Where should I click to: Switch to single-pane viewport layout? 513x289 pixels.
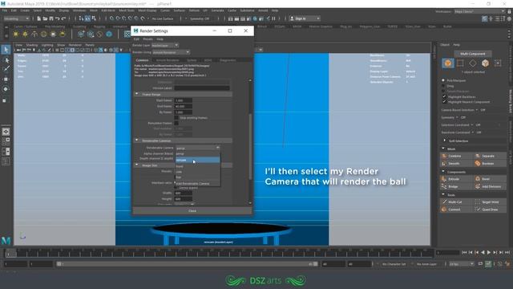pos(6,132)
